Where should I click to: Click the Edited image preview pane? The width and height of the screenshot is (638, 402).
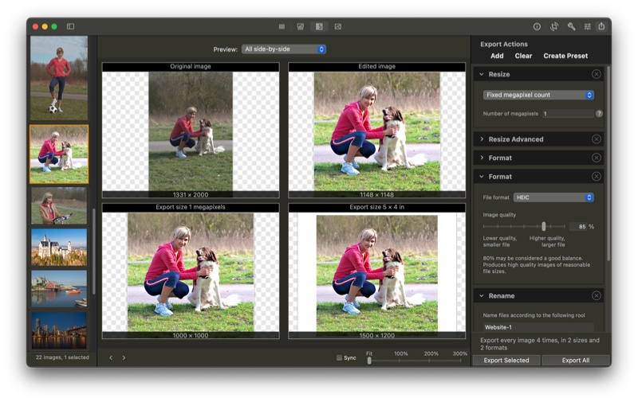[376, 131]
